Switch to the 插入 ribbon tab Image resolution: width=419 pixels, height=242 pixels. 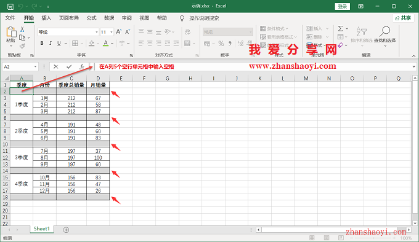click(46, 18)
